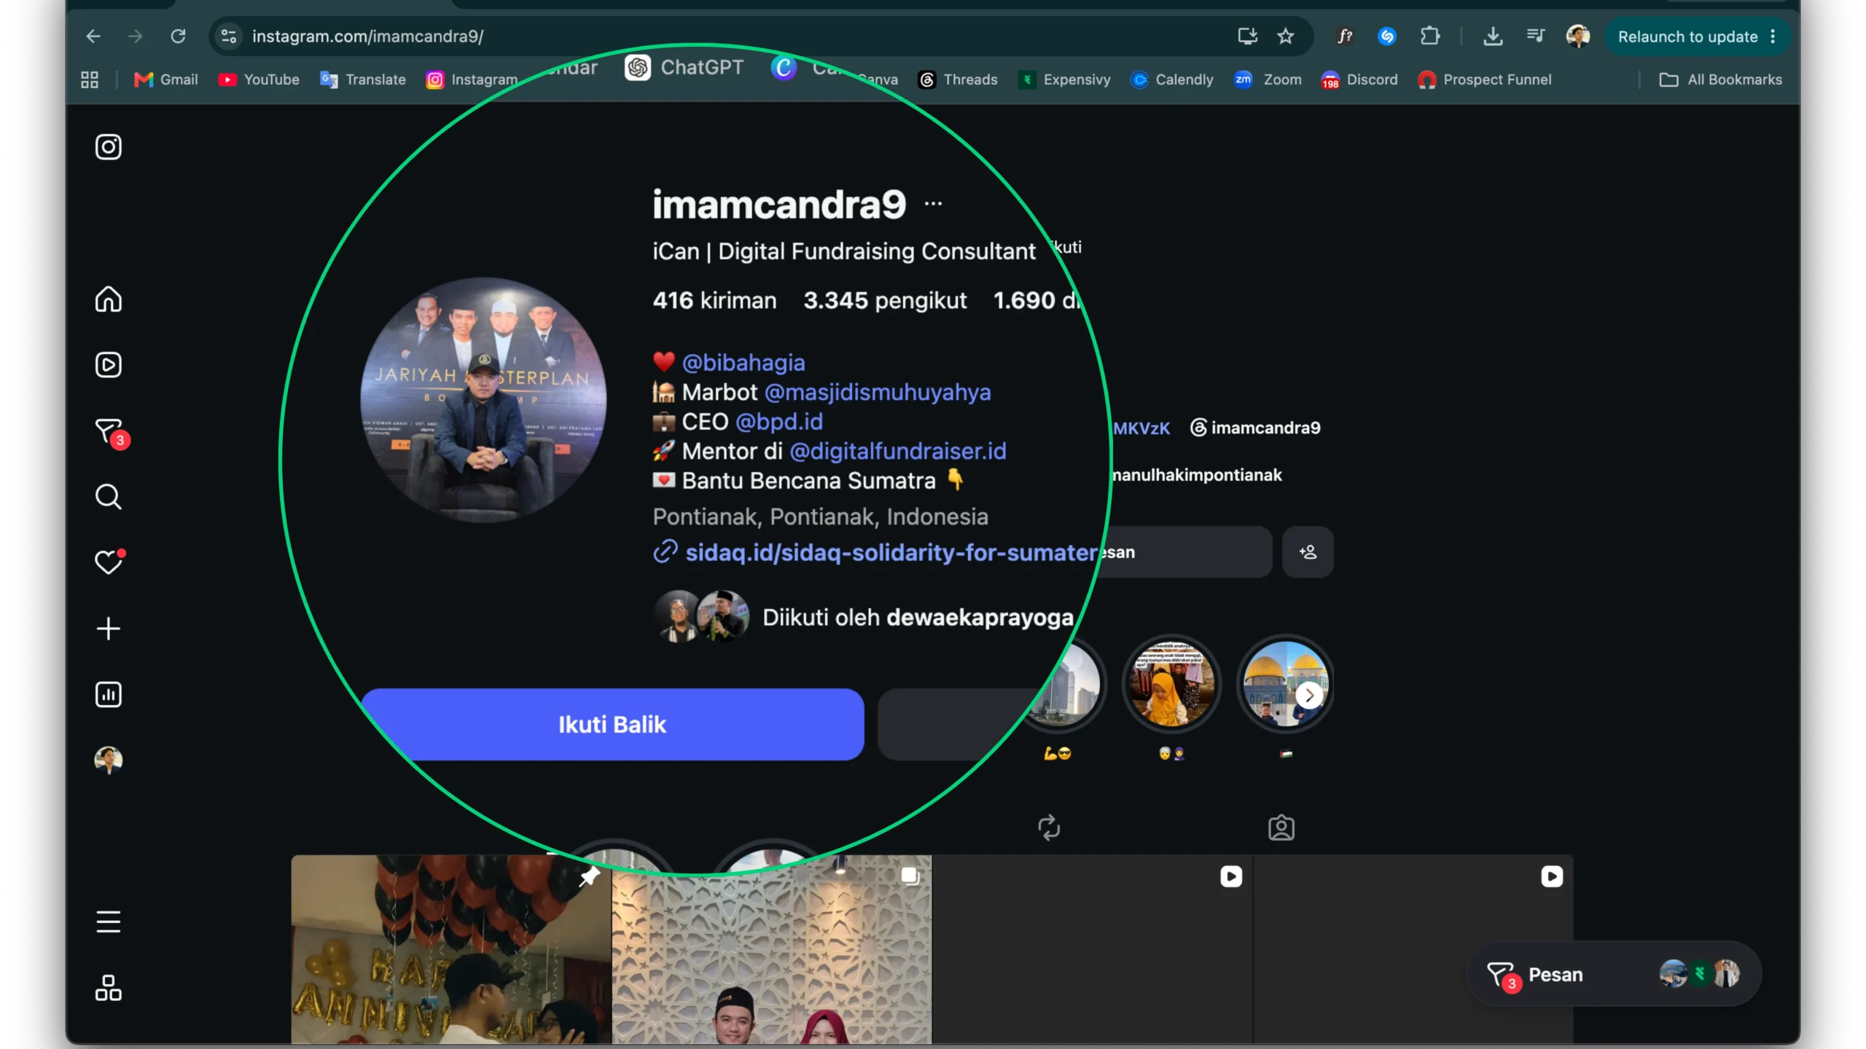Image resolution: width=1866 pixels, height=1049 pixels.
Task: Open the Prospect Funnel bookmark
Action: (x=1484, y=79)
